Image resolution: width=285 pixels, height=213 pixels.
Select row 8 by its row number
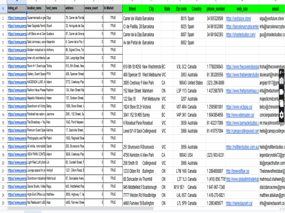point(3,66)
